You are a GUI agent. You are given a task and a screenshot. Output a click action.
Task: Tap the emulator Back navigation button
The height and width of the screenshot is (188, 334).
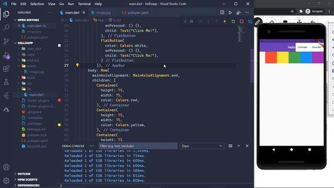pyautogui.click(x=273, y=150)
